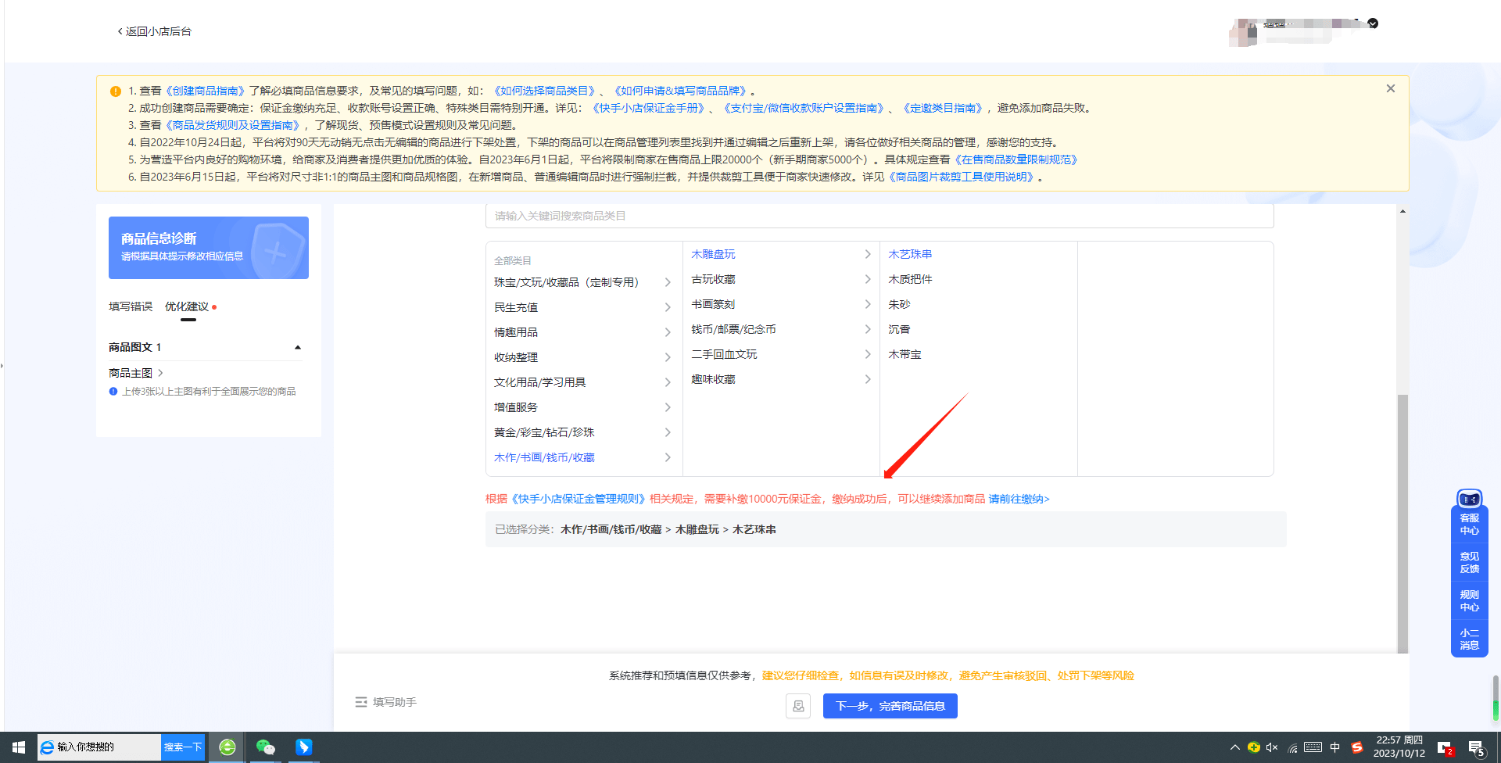Switch to the 填写错误 tab
Image resolution: width=1501 pixels, height=763 pixels.
pyautogui.click(x=130, y=306)
